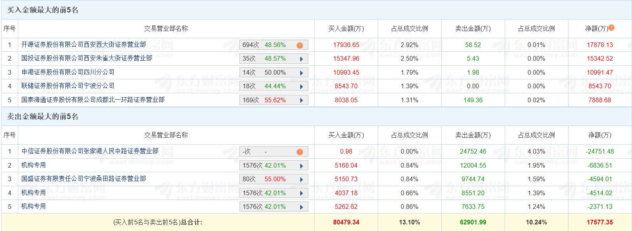Click the total net amount 17577.35
The width and height of the screenshot is (632, 231).
pyautogui.click(x=600, y=222)
